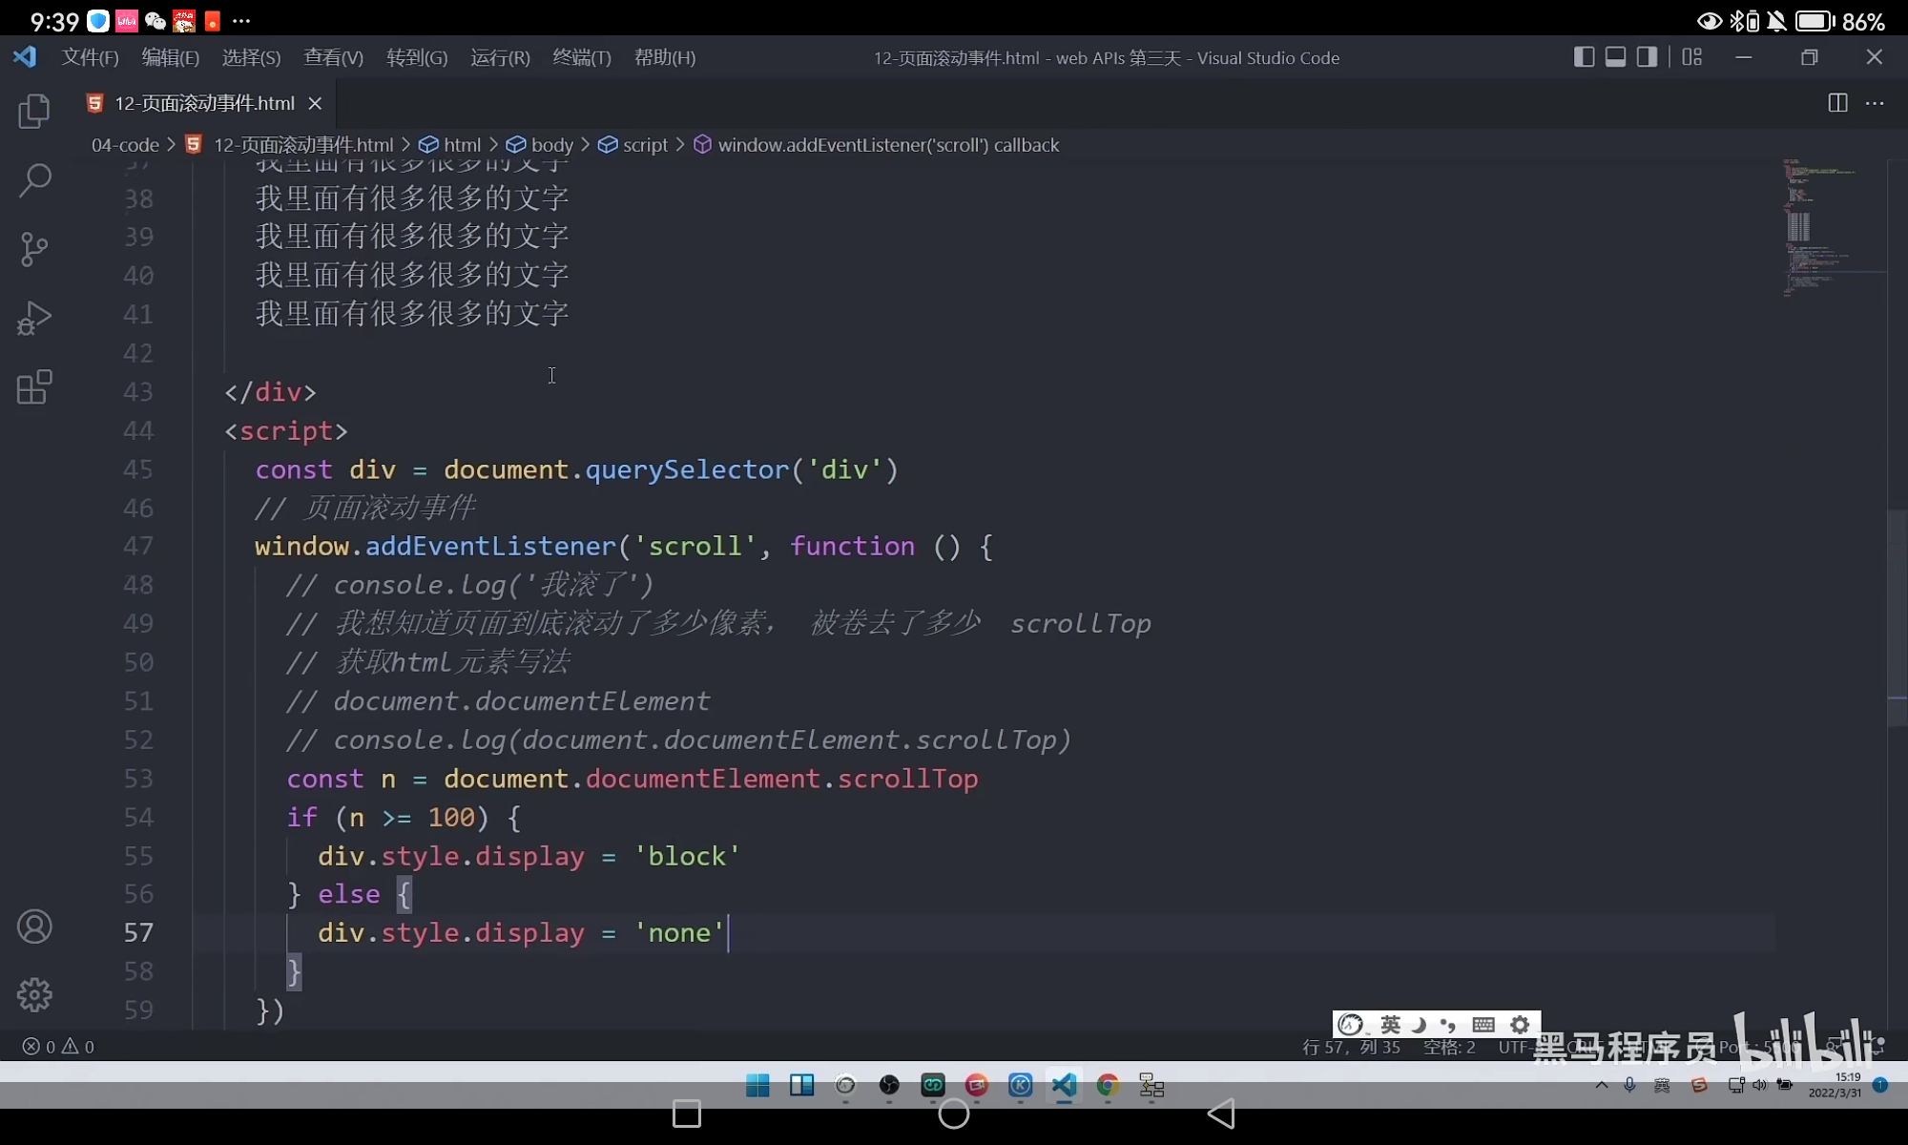Viewport: 1908px width, 1145px height.
Task: Open the Search panel
Action: [x=34, y=180]
